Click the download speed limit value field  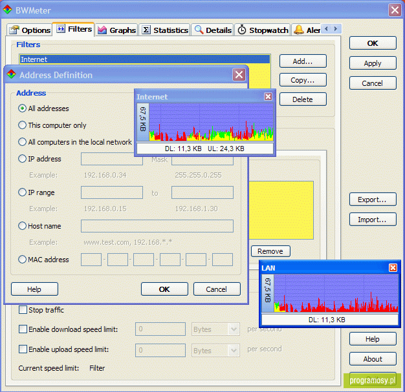(x=160, y=329)
